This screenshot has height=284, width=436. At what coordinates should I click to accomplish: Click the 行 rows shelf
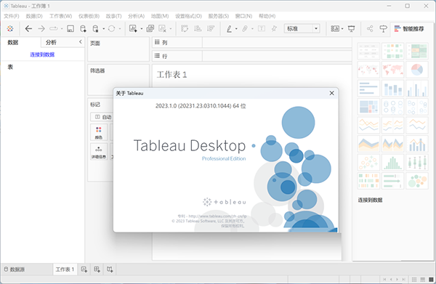252,56
